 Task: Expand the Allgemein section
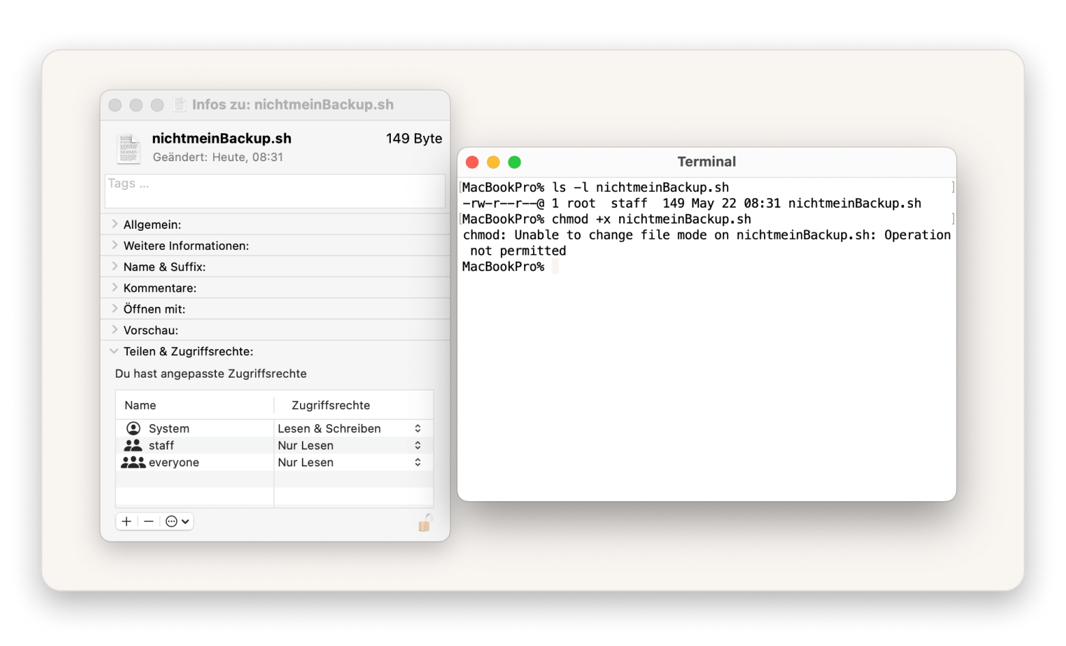coord(114,224)
